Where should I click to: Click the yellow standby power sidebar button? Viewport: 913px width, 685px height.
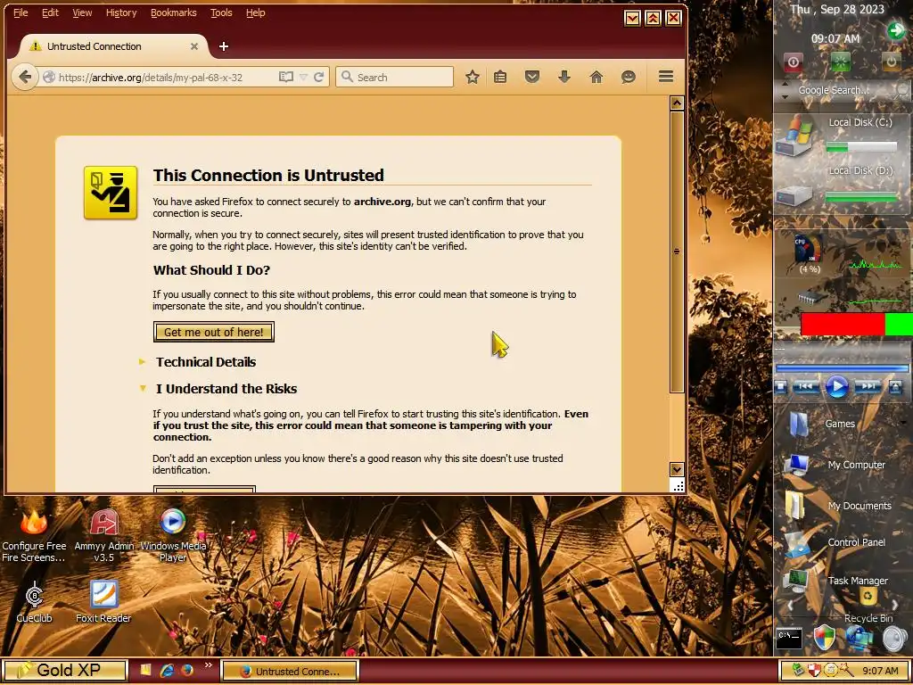tap(891, 62)
